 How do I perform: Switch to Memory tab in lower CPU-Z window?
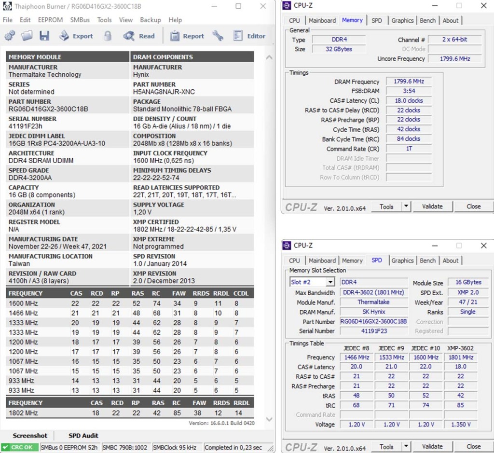pos(352,261)
